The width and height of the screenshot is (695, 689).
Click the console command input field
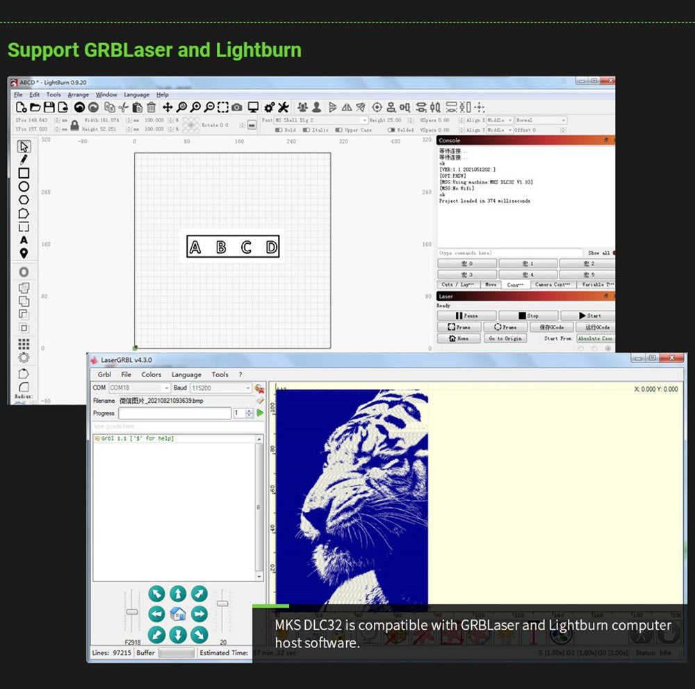point(506,252)
